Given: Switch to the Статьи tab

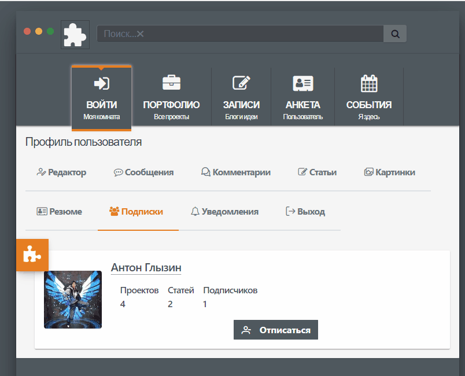Looking at the screenshot, I should (x=317, y=172).
